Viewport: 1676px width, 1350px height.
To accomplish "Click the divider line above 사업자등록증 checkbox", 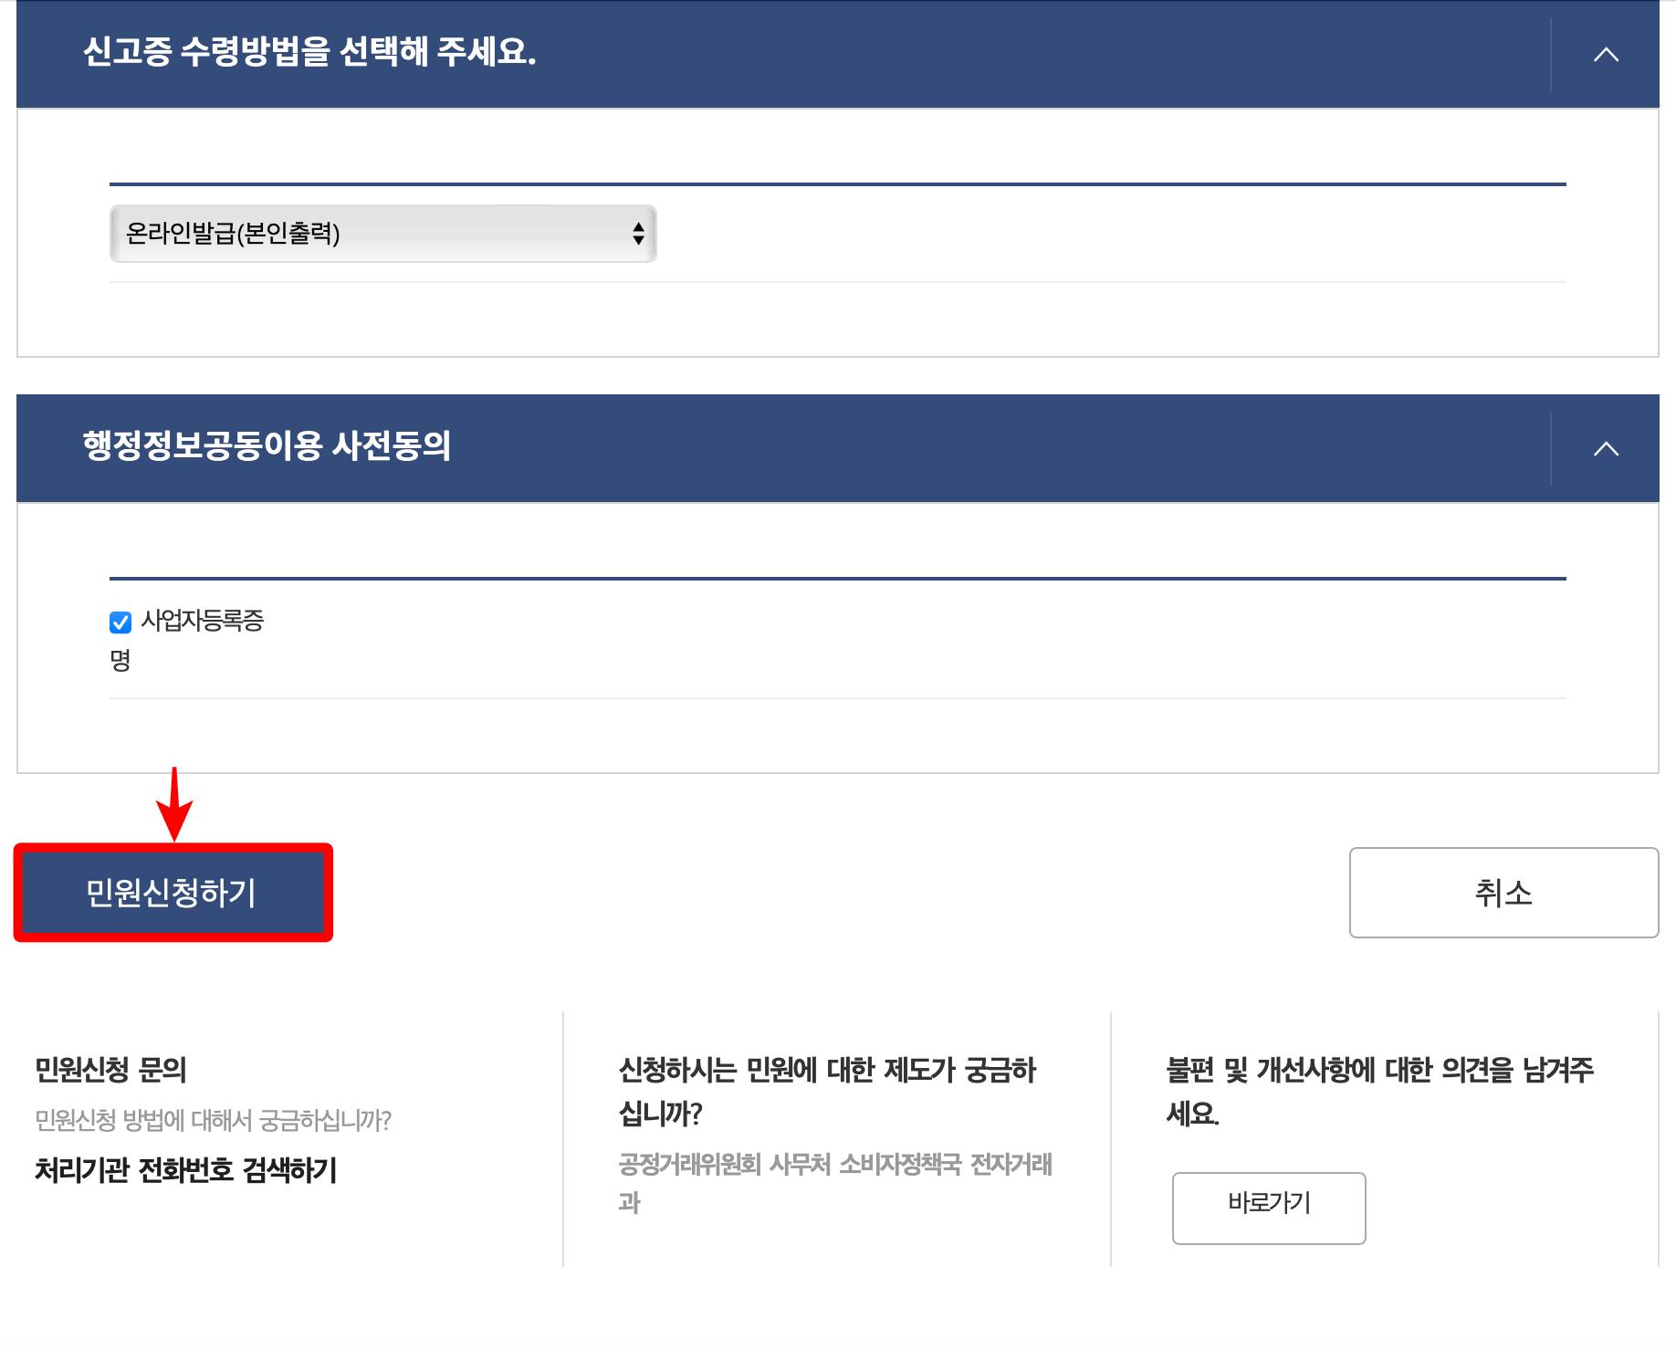I will 837,576.
